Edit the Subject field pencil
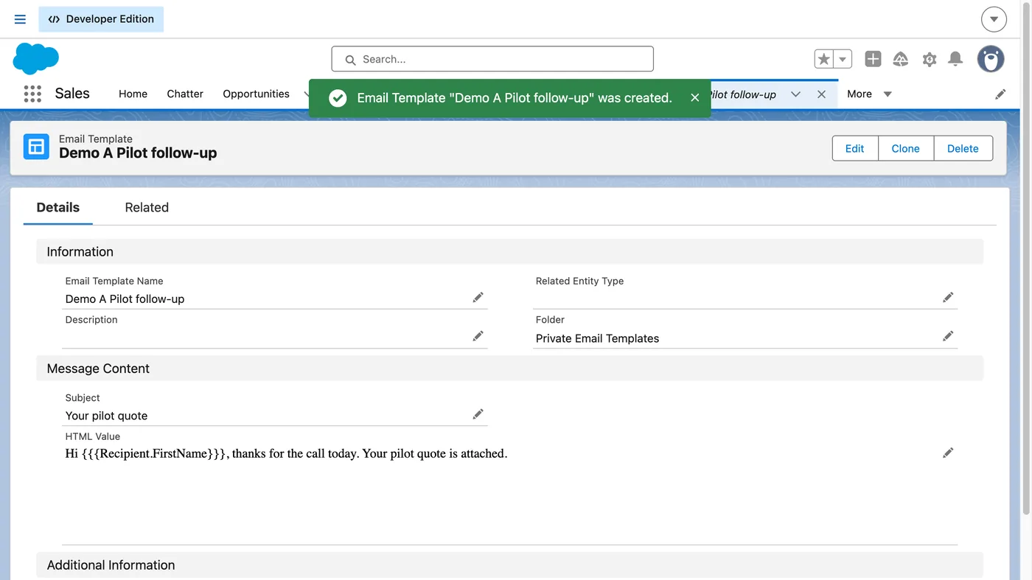Image resolution: width=1032 pixels, height=580 pixels. tap(478, 414)
